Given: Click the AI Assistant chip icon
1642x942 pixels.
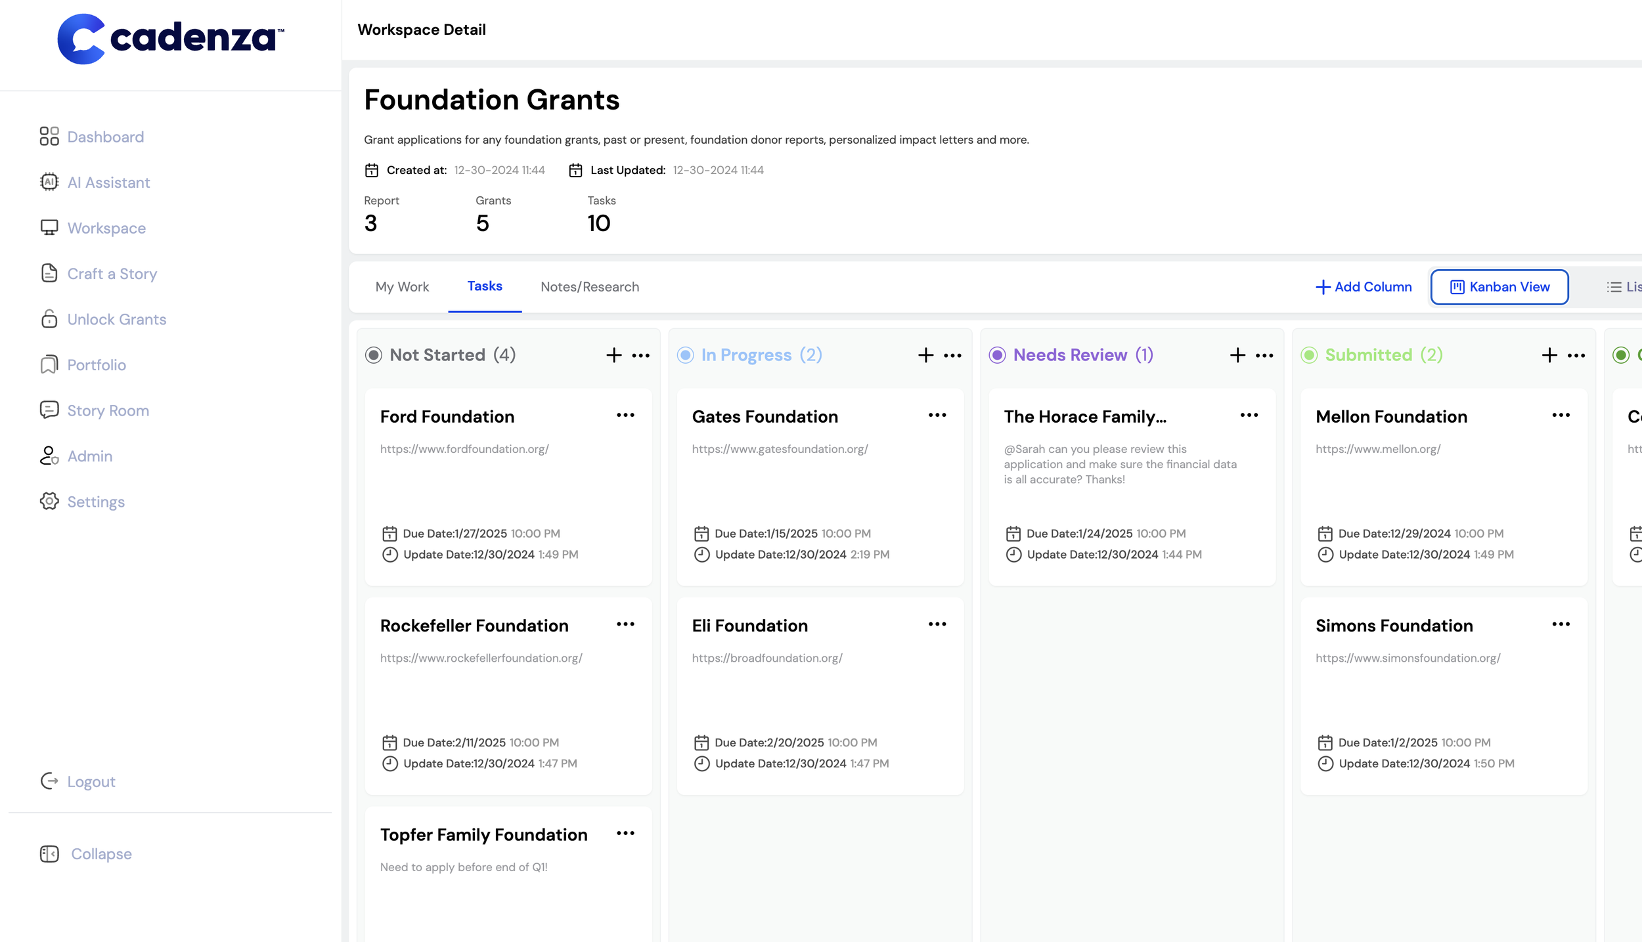Looking at the screenshot, I should coord(49,182).
